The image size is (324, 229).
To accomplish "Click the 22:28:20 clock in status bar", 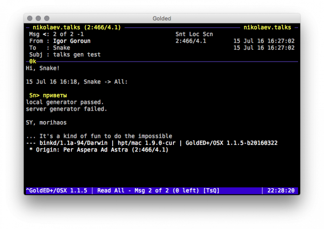I will click(281, 191).
